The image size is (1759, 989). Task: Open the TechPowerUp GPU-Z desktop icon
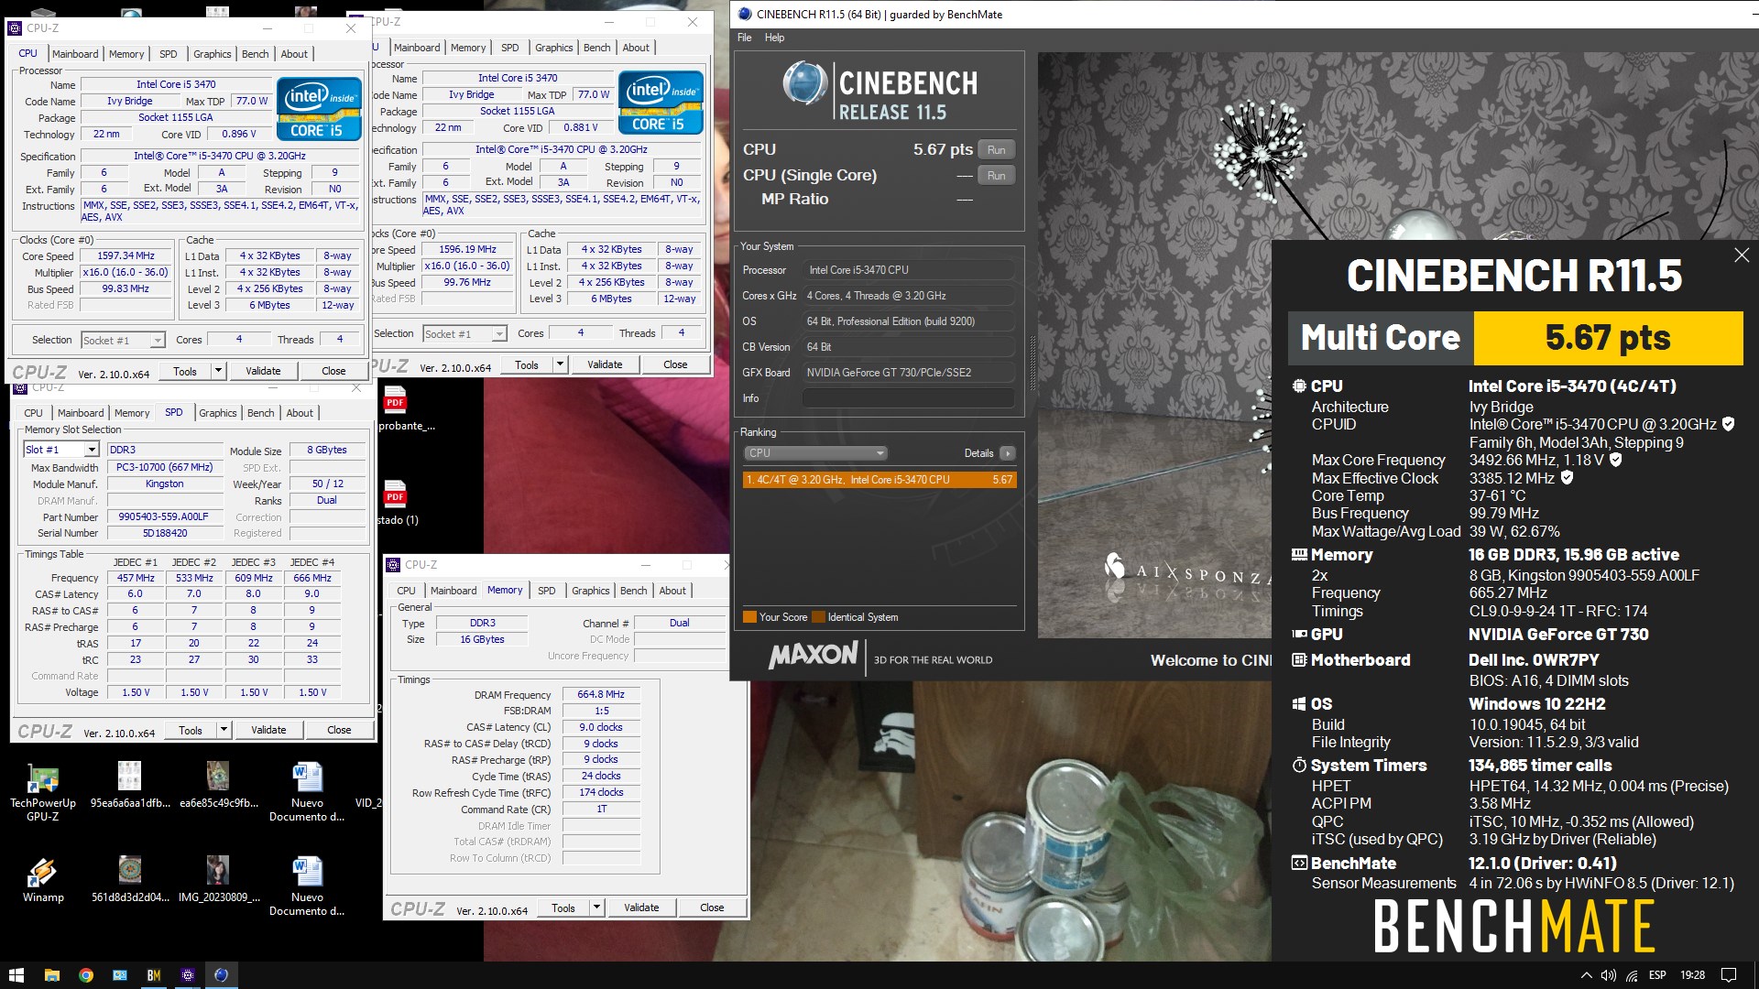click(43, 791)
